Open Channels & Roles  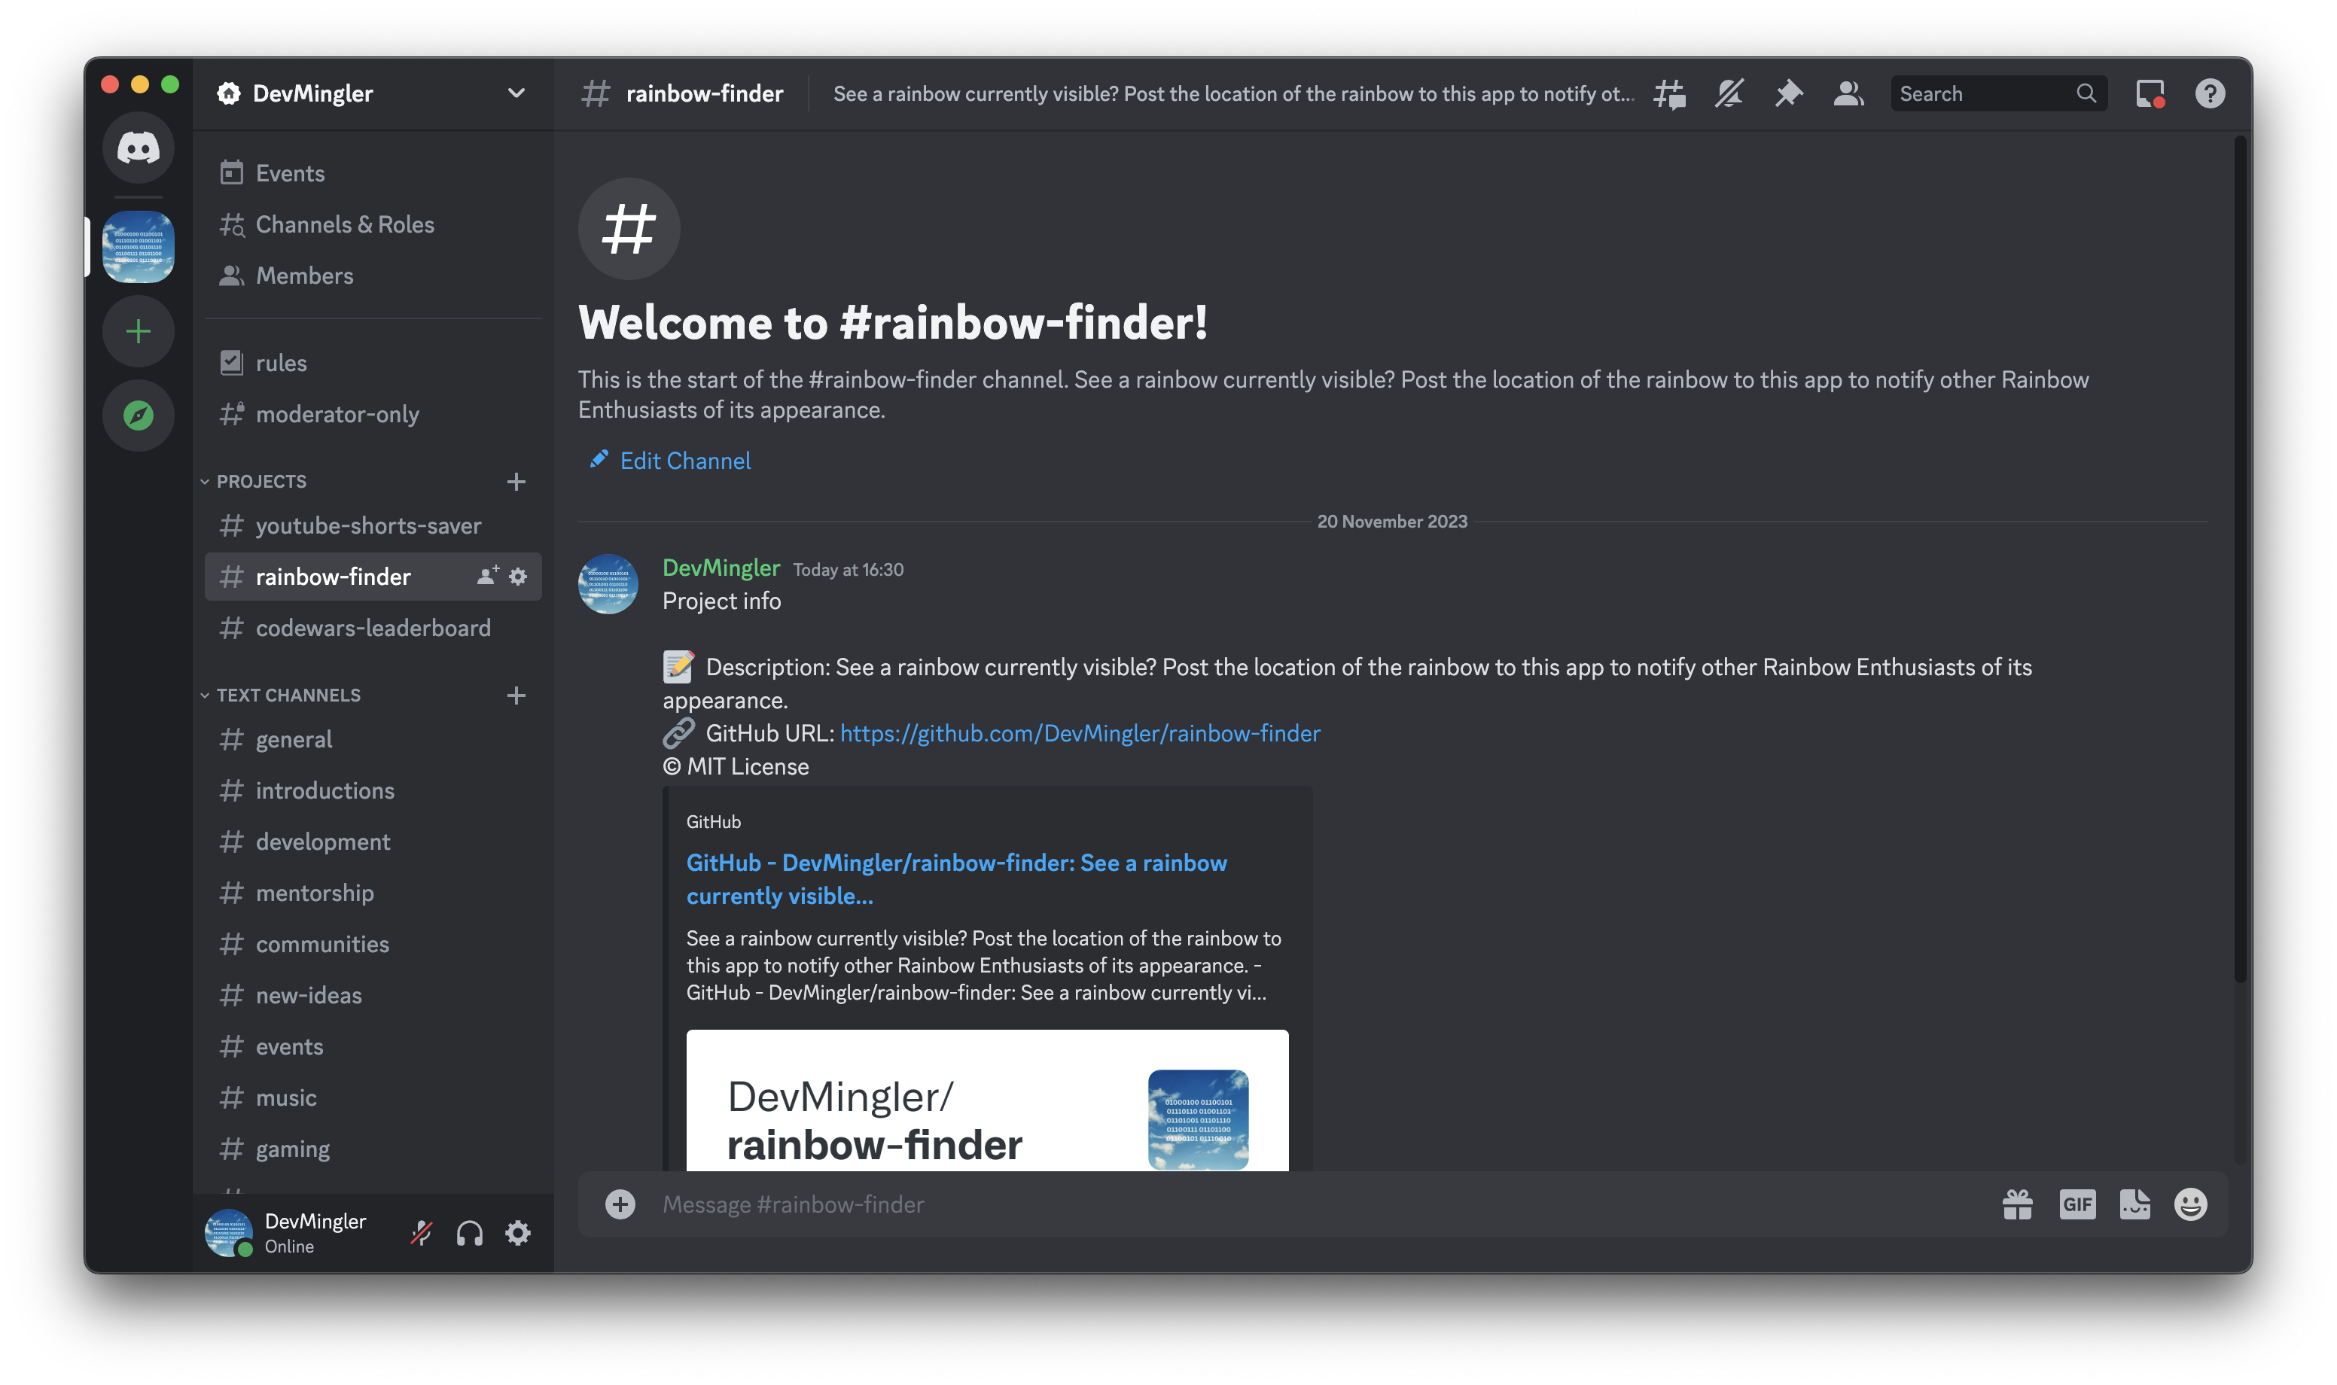pyautogui.click(x=373, y=225)
